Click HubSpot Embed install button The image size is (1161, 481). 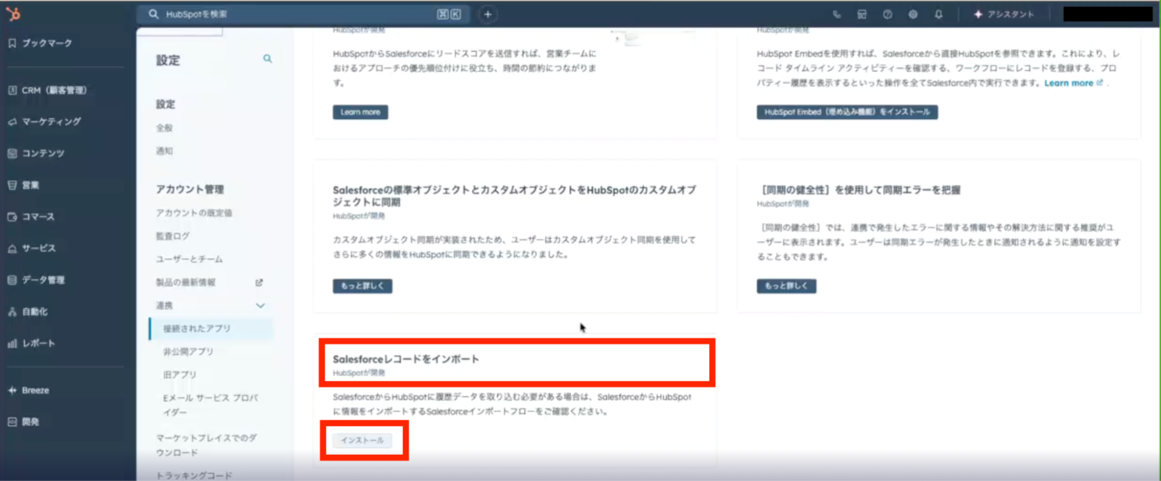click(x=847, y=112)
